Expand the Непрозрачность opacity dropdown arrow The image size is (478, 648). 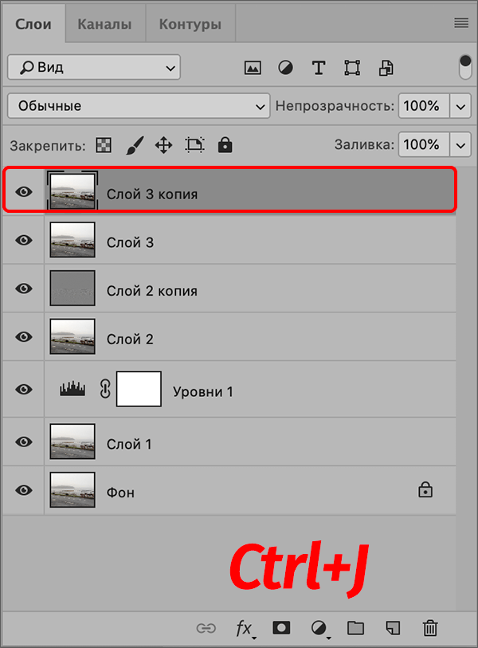[x=460, y=106]
